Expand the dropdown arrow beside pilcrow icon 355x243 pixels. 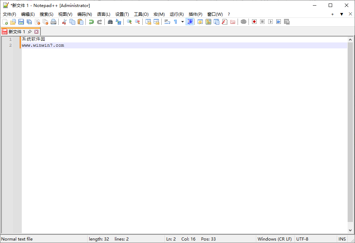tap(182, 22)
